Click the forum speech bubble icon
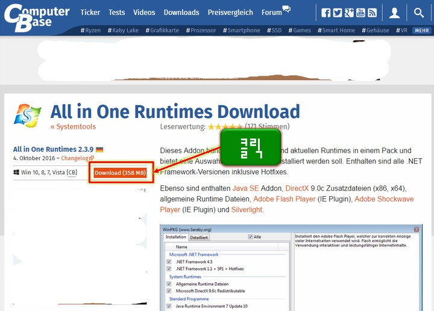This screenshot has width=434, height=311. 286,9
